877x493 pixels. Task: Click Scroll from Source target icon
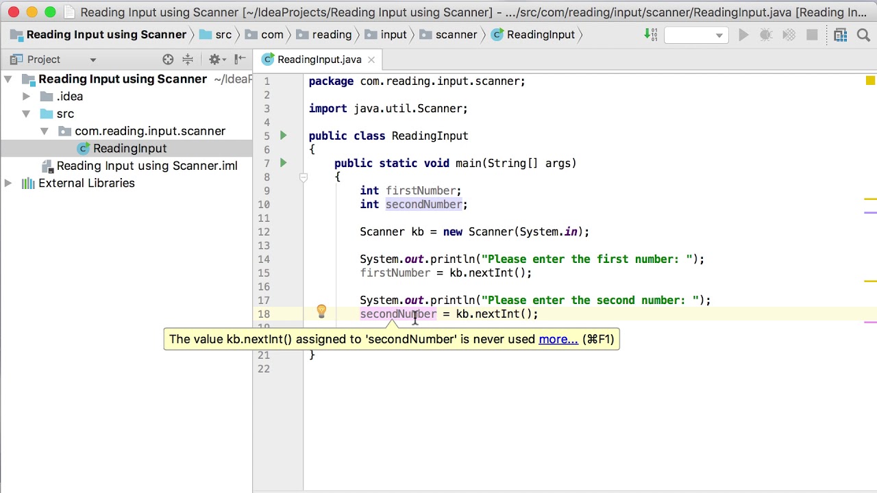168,60
